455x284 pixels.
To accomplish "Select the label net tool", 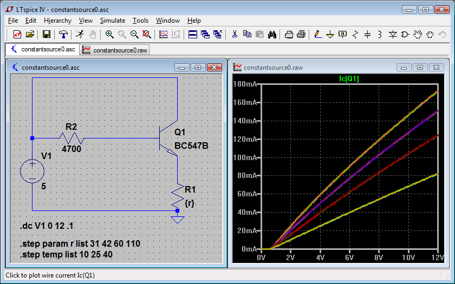I will click(343, 35).
